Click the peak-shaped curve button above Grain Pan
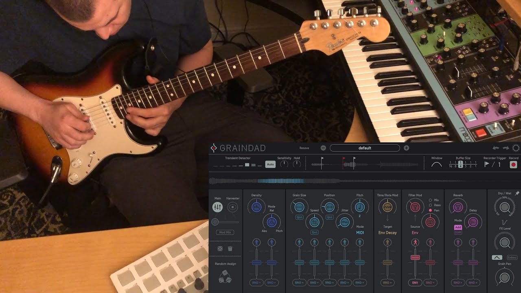 point(497,258)
